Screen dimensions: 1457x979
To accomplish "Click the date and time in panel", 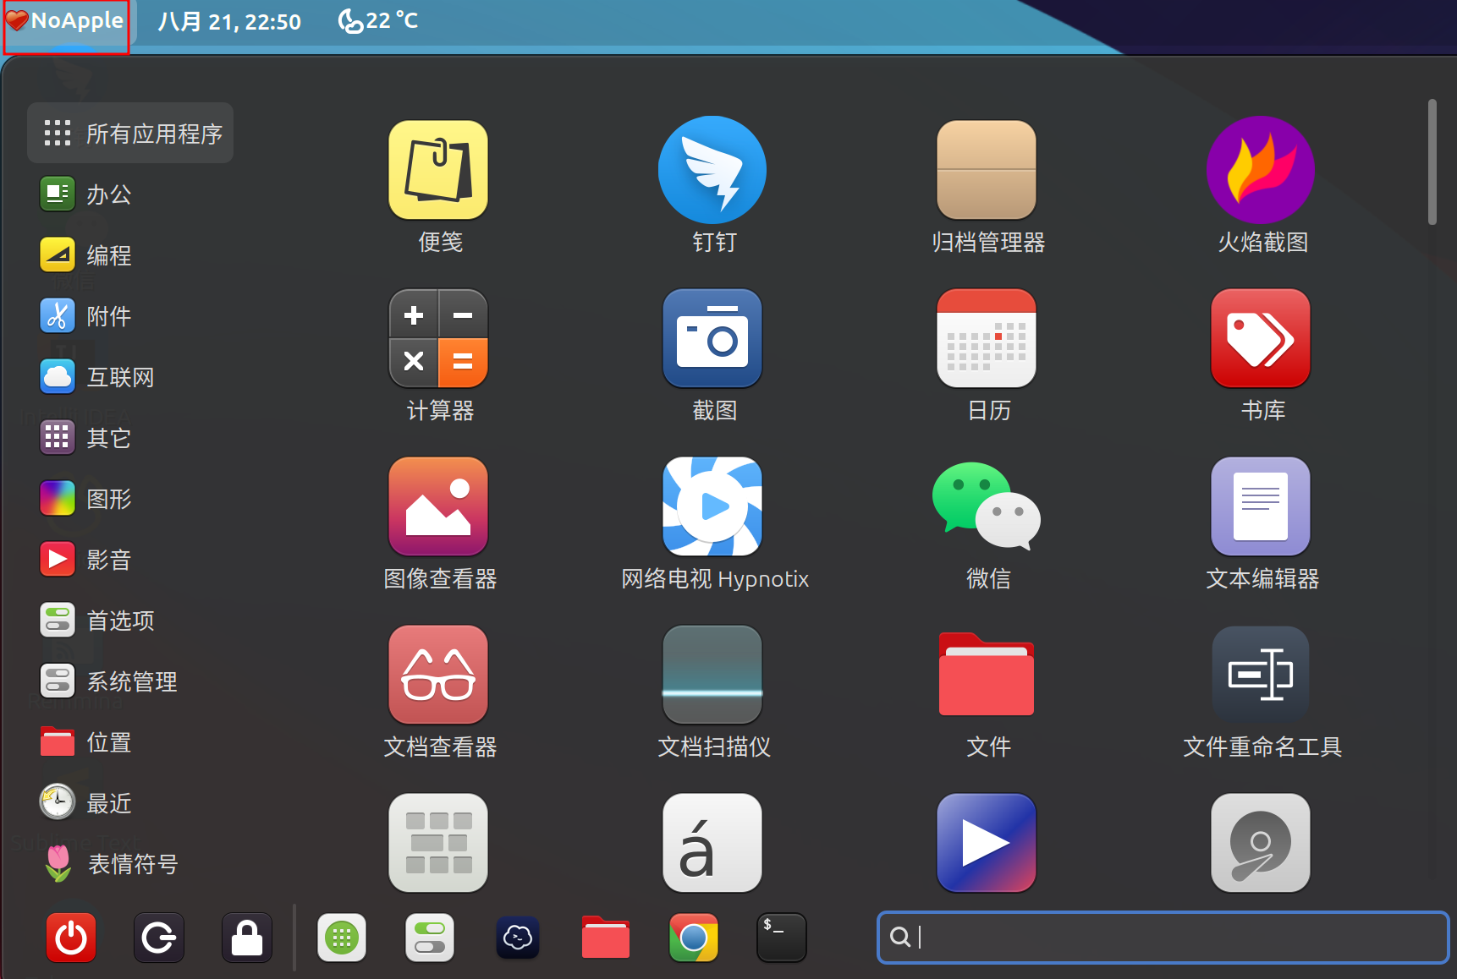I will click(x=229, y=21).
